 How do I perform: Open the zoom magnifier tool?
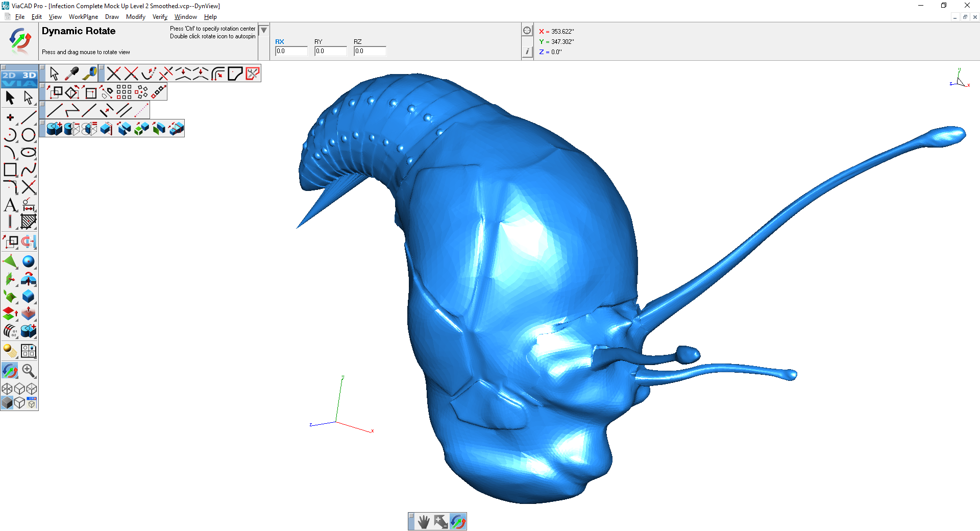click(29, 370)
